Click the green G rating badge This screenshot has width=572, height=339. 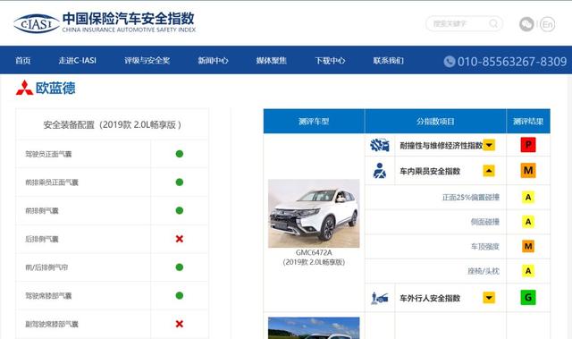coord(528,298)
